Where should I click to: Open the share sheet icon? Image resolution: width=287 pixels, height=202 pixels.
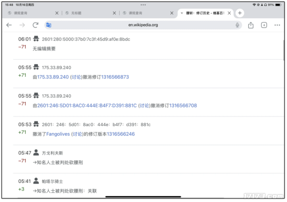pyautogui.click(x=251, y=25)
